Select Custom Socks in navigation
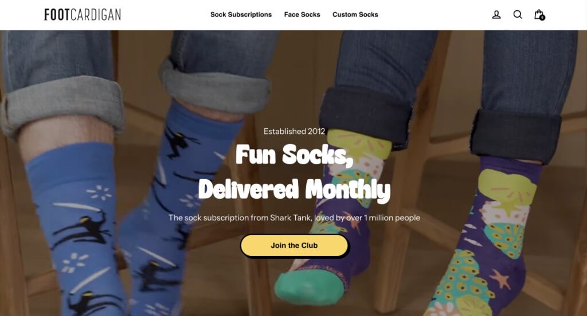 [355, 14]
